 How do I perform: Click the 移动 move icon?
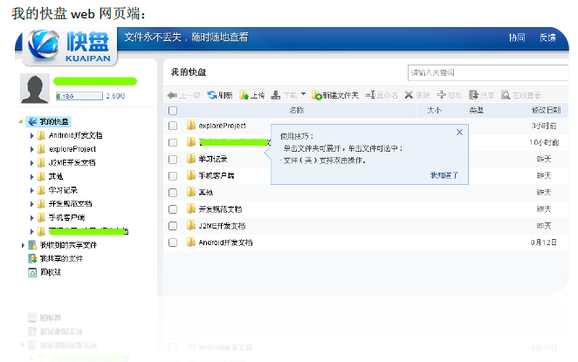tap(441, 95)
